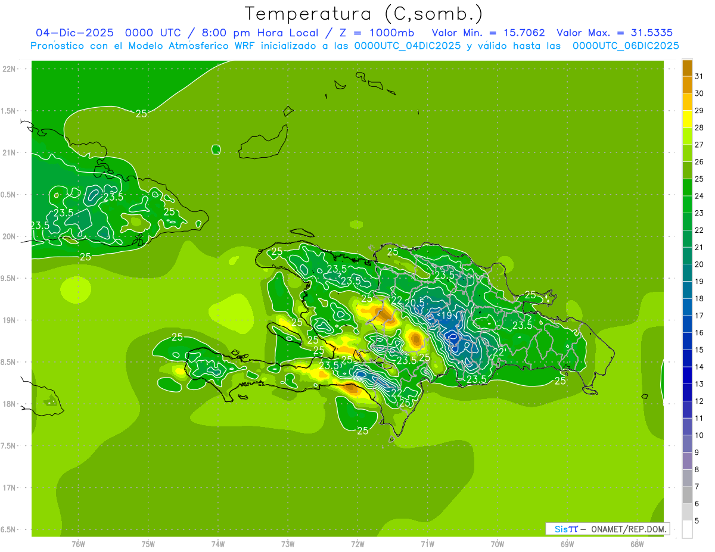The height and width of the screenshot is (552, 715).
Task: Click 'Valor Min. = 15.7062' text
Action: (x=488, y=33)
